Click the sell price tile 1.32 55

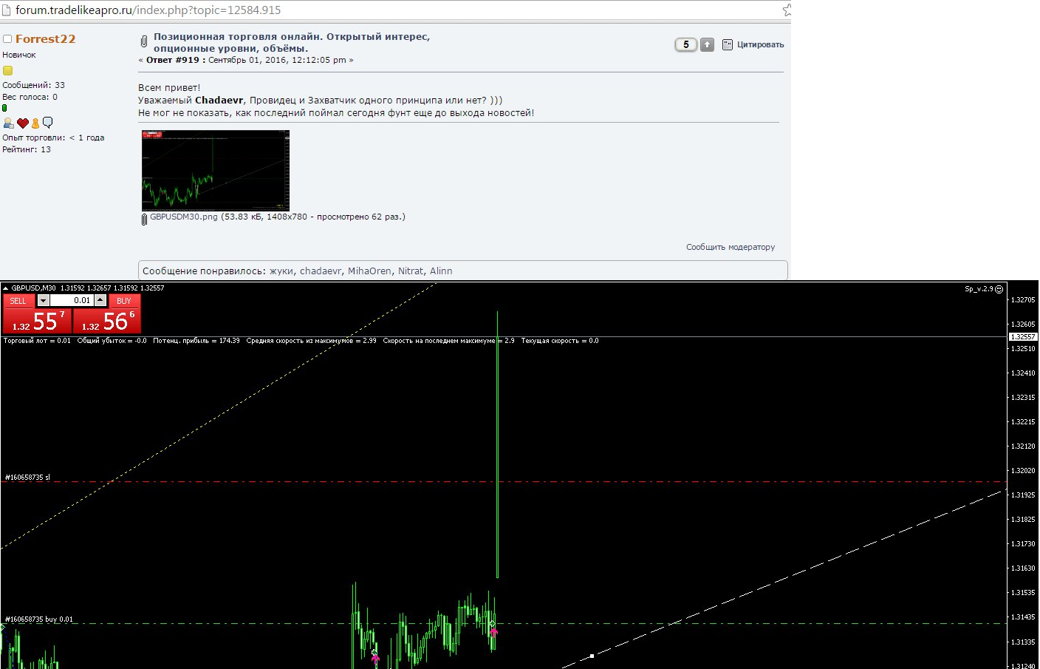tap(37, 321)
